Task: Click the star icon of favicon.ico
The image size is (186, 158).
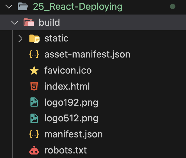Action: tap(34, 71)
